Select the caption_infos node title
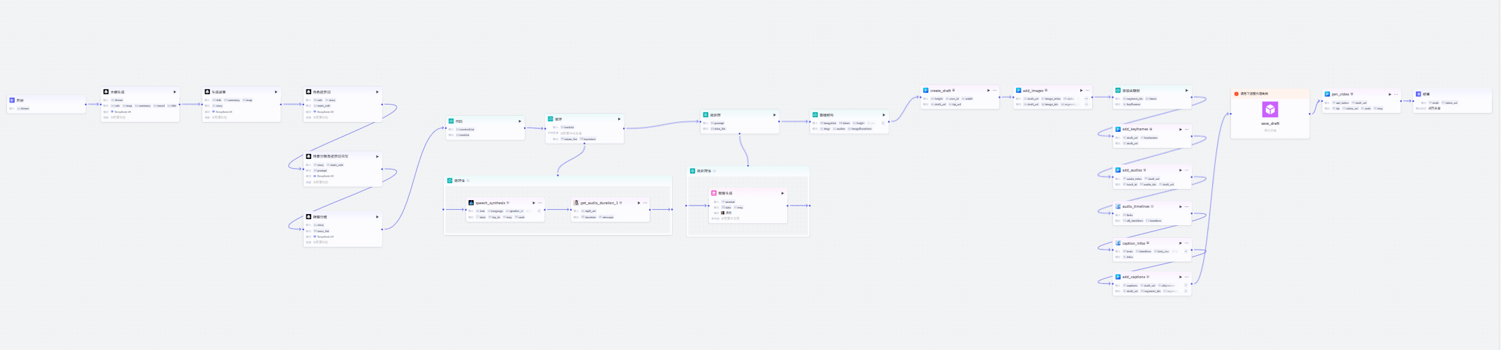 pyautogui.click(x=1133, y=243)
